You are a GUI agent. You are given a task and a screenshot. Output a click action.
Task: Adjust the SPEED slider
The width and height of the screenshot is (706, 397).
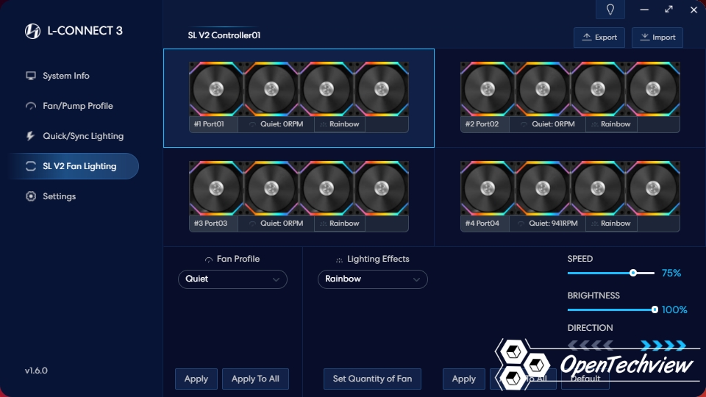tap(611, 273)
